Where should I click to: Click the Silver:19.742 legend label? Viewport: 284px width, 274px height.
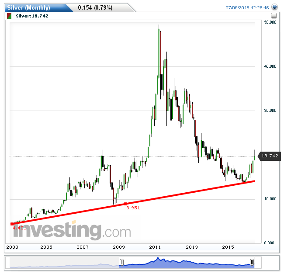tap(32, 16)
